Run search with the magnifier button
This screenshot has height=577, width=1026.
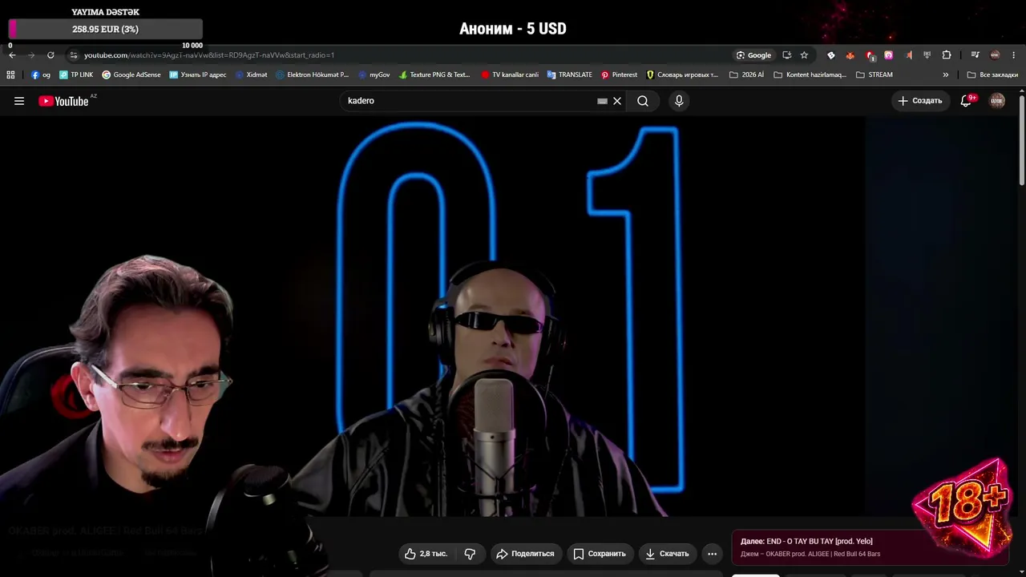pos(643,101)
